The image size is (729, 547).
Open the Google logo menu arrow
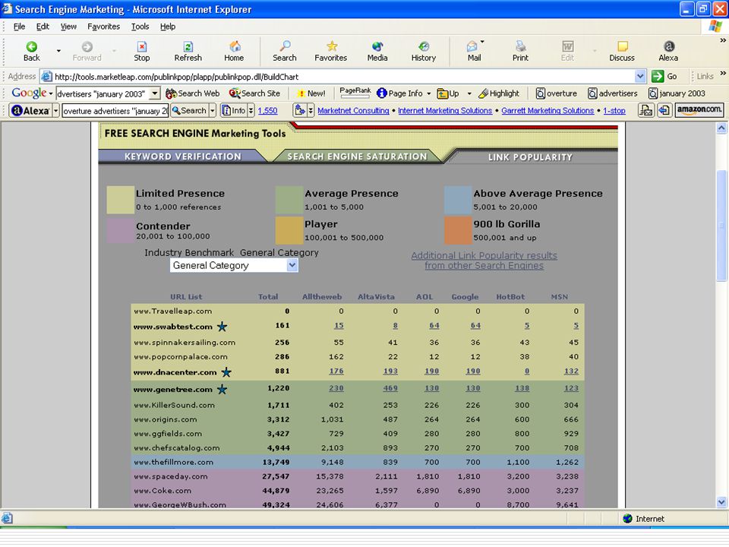(51, 94)
